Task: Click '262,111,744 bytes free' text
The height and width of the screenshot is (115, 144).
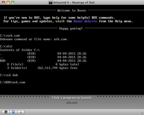Action: point(57,68)
